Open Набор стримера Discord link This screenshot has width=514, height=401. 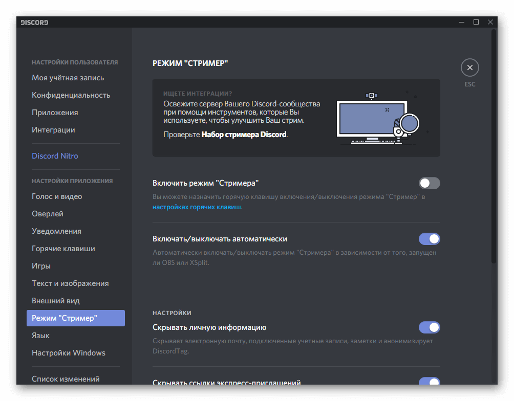tap(244, 135)
